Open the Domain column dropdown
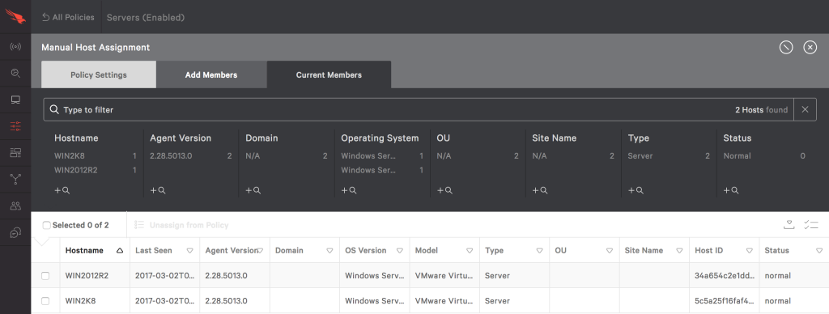This screenshot has width=829, height=314. pyautogui.click(x=329, y=251)
